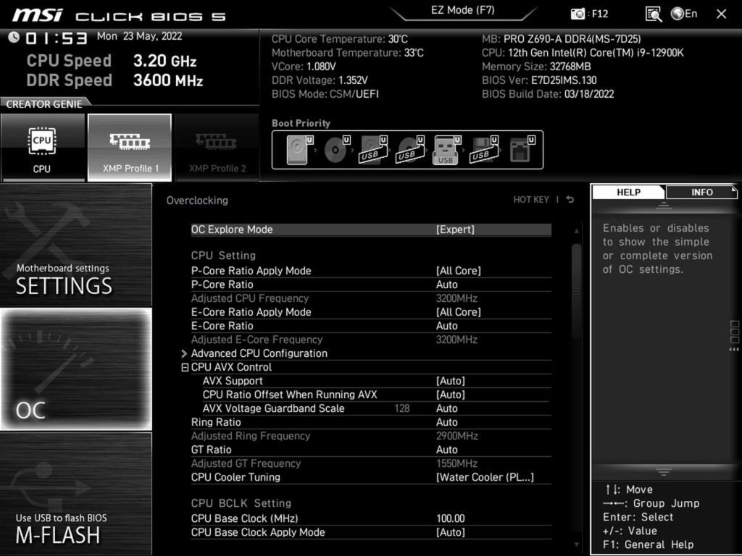This screenshot has height=556, width=742.
Task: Click the CPU BCLK Setting heading
Action: click(241, 504)
